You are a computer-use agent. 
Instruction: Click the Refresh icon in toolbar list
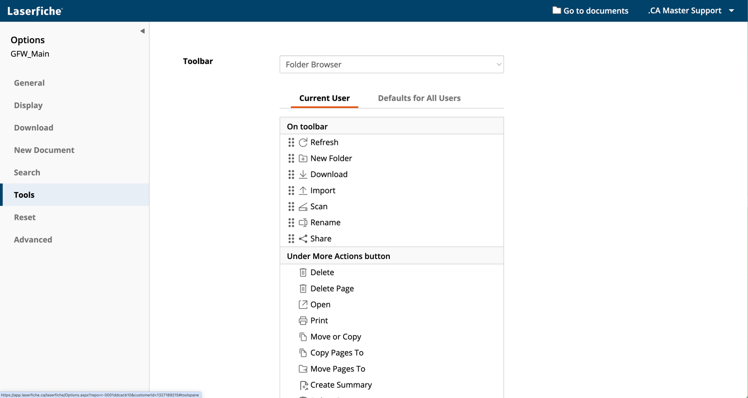[303, 142]
